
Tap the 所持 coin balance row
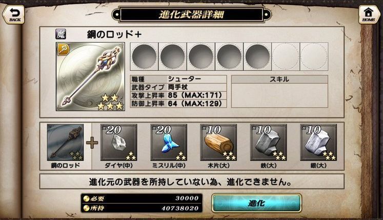(x=142, y=208)
